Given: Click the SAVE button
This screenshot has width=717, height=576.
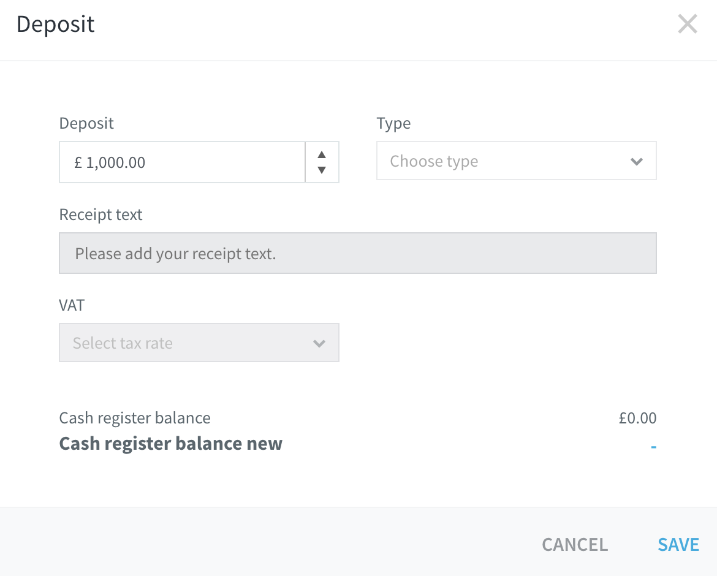Looking at the screenshot, I should tap(678, 544).
